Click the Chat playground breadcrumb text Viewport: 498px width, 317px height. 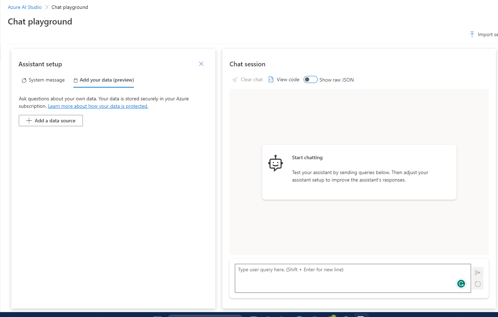(70, 7)
